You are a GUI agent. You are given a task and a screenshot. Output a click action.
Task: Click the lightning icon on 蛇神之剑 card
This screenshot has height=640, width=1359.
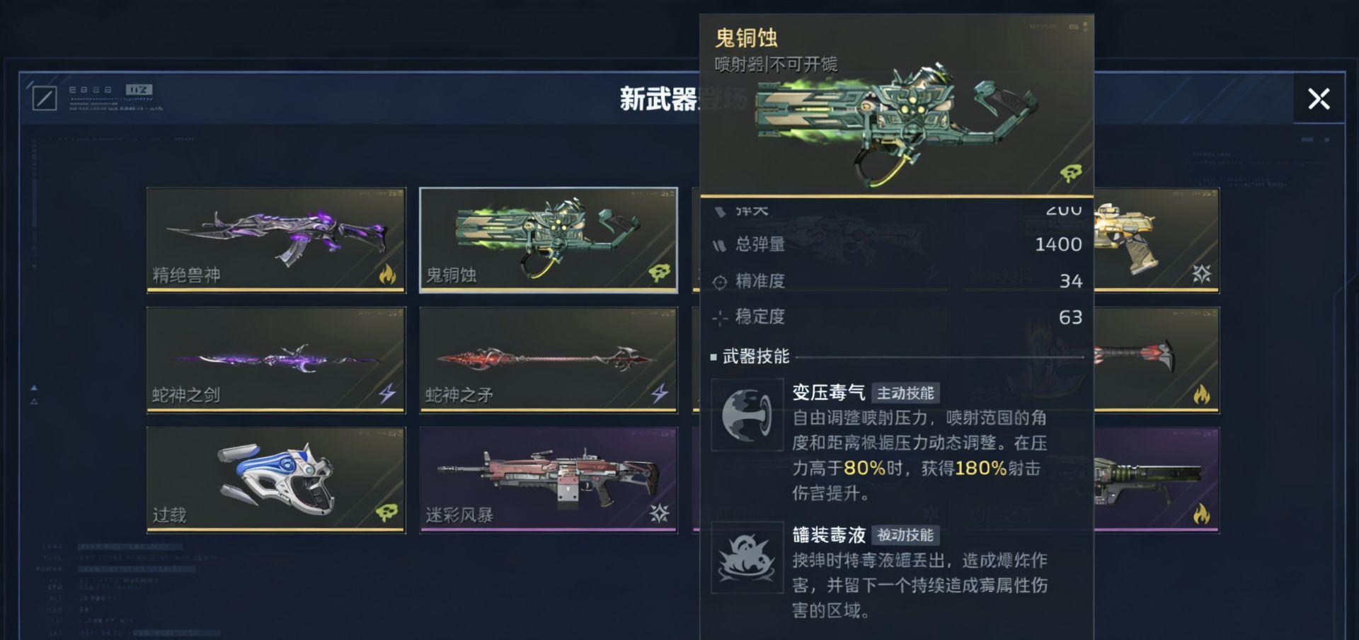click(x=387, y=393)
